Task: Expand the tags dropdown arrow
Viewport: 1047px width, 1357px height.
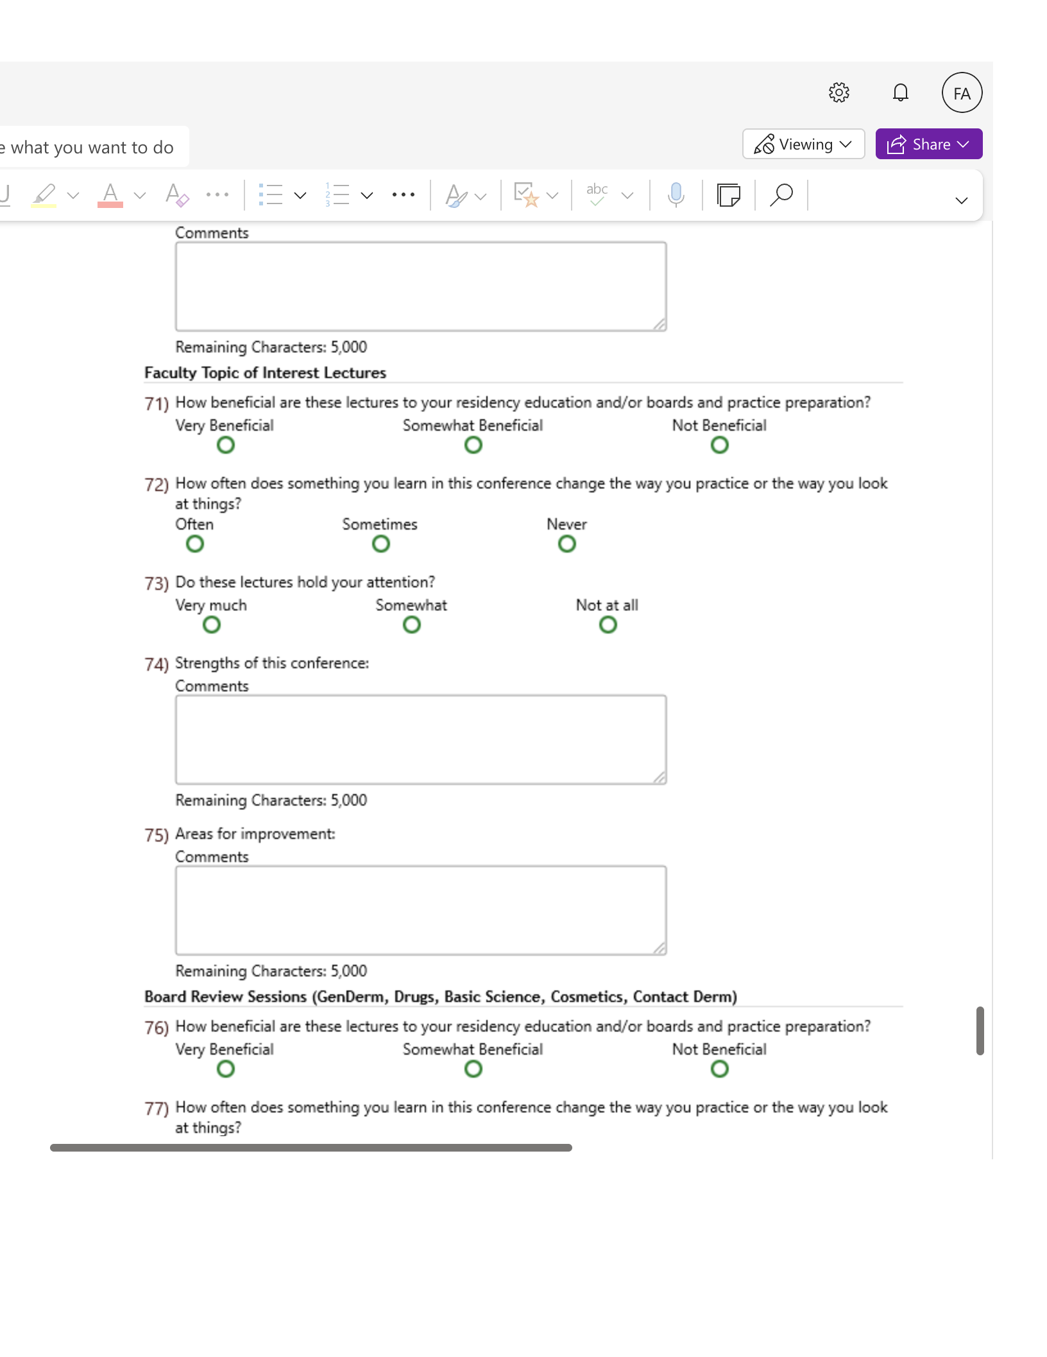Action: (552, 195)
